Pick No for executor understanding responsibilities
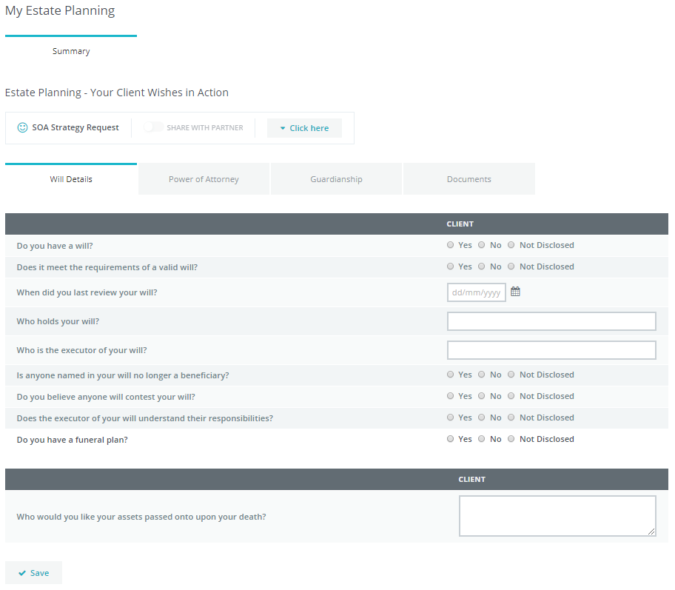 pos(482,418)
